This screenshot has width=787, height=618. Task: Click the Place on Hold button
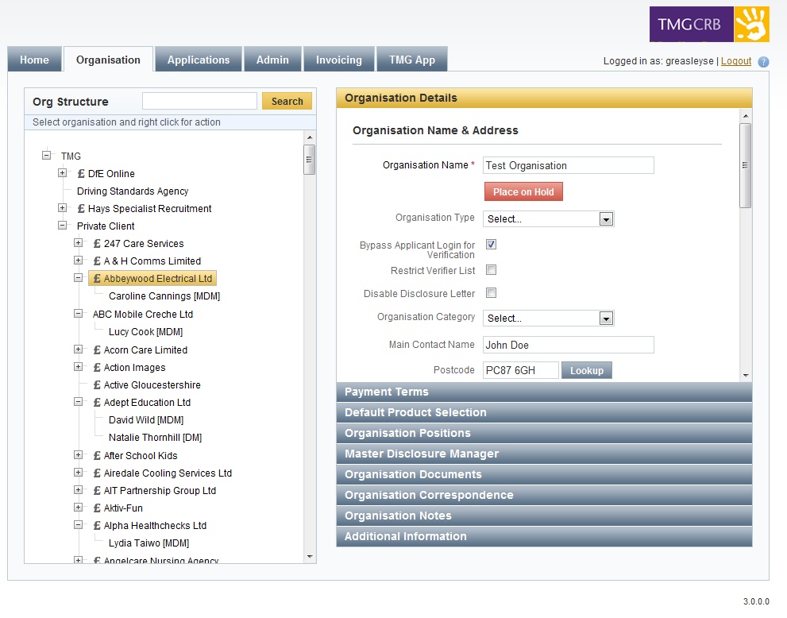point(523,191)
